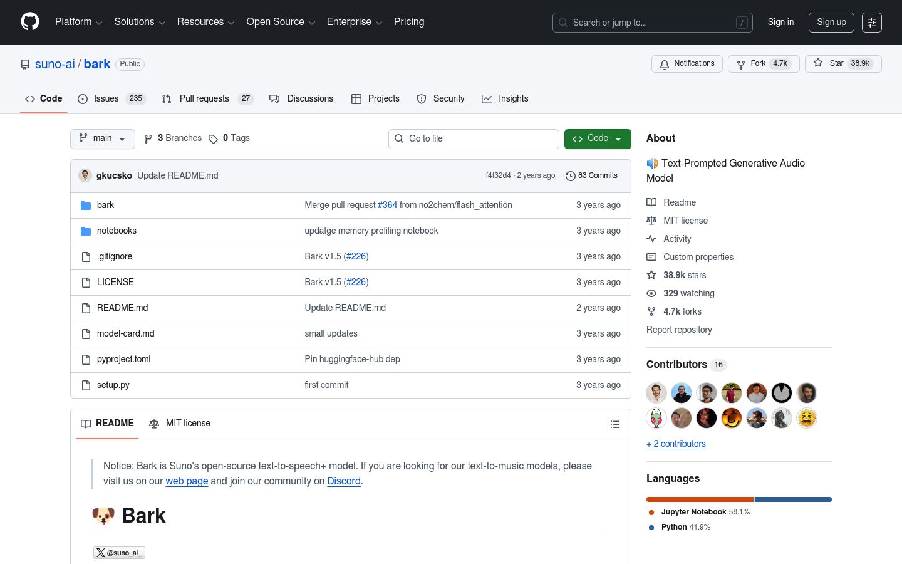Open README outline list icon
Image resolution: width=902 pixels, height=564 pixels.
click(x=615, y=424)
